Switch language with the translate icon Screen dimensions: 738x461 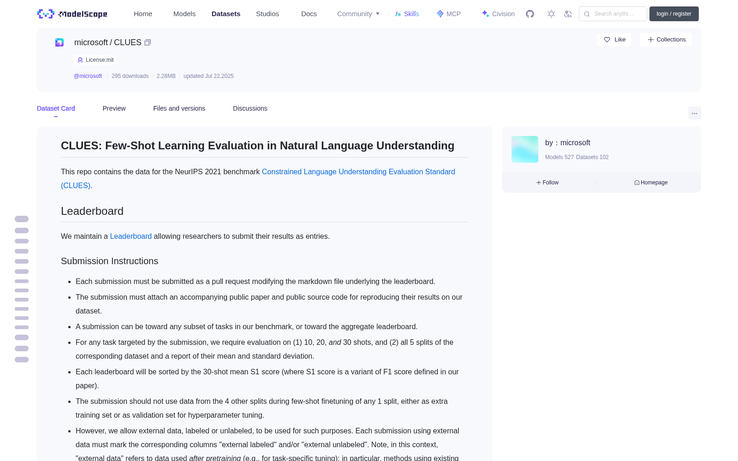point(568,14)
